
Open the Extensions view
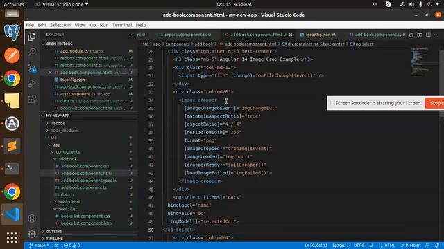(32, 99)
